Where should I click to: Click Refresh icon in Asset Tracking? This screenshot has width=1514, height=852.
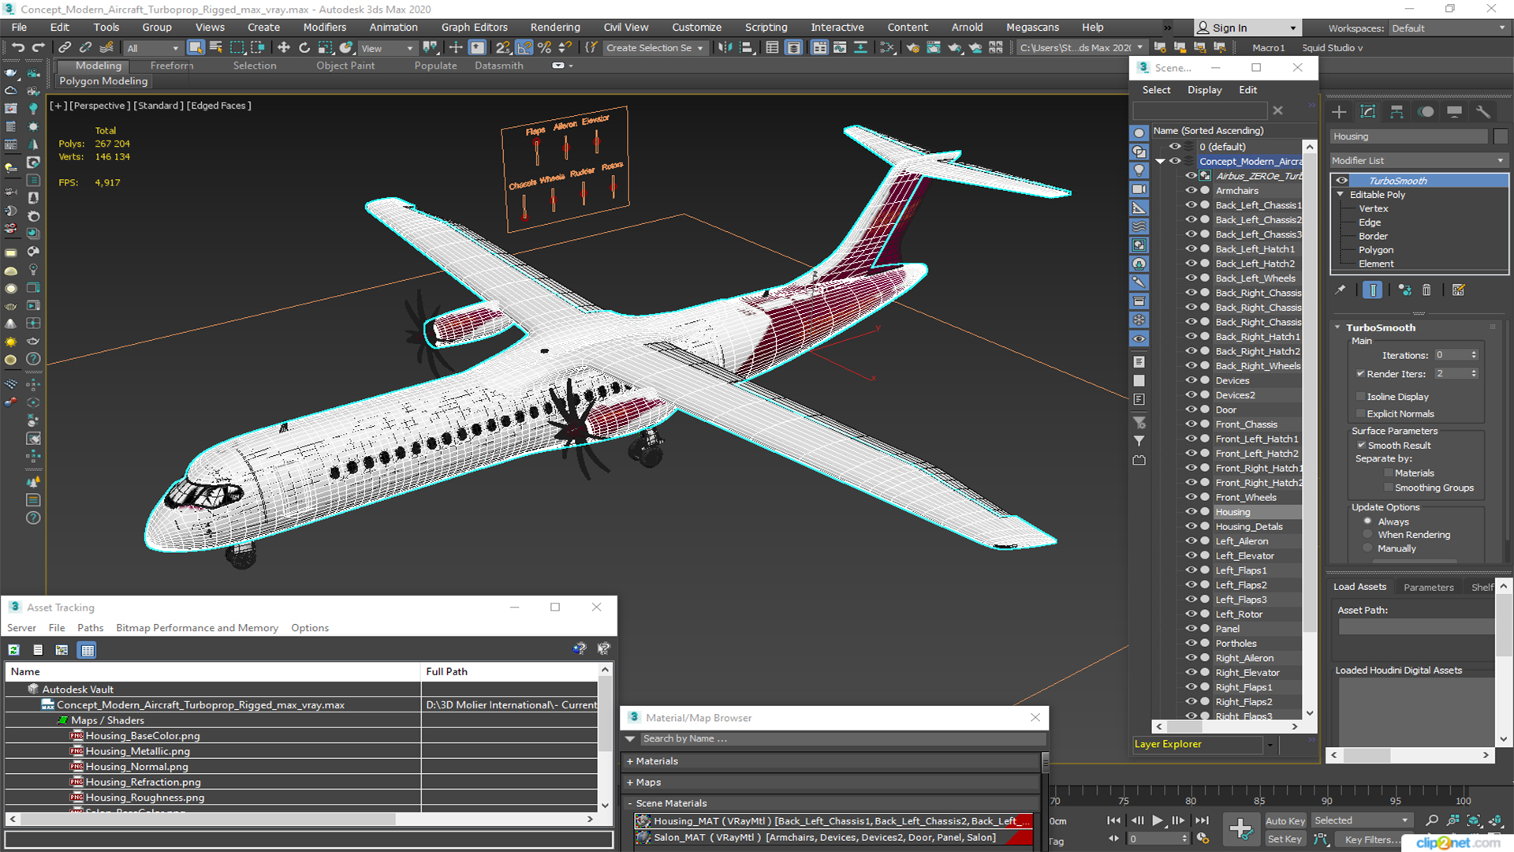point(13,650)
